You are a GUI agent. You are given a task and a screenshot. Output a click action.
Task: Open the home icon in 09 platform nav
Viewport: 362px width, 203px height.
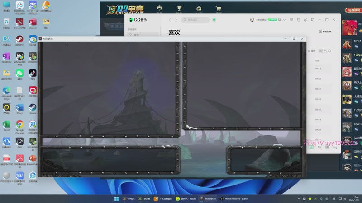159,9
